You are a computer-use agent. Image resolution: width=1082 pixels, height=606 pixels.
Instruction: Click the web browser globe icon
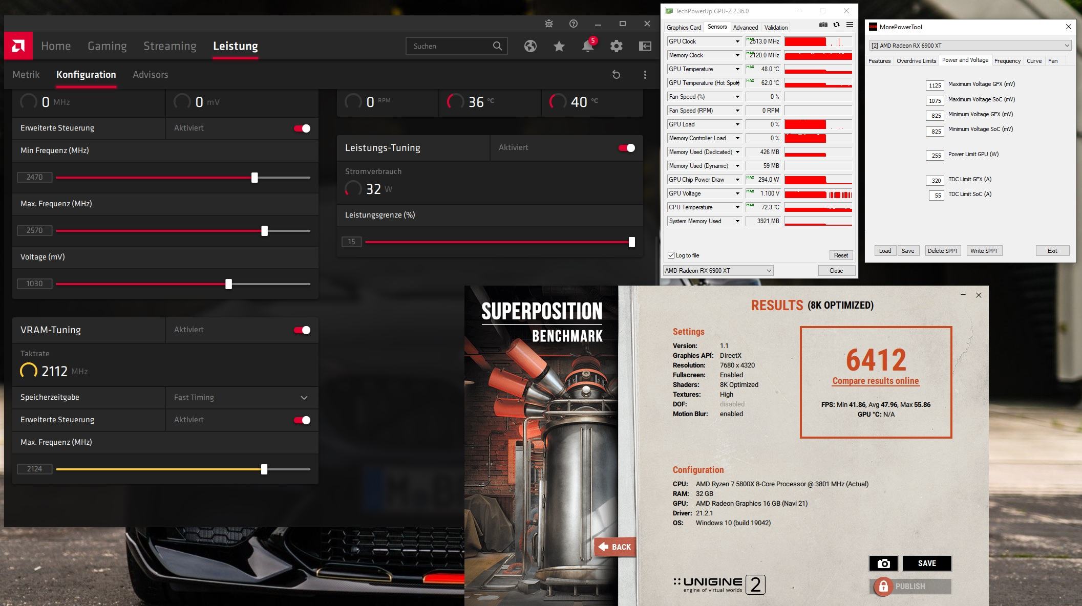pos(531,46)
